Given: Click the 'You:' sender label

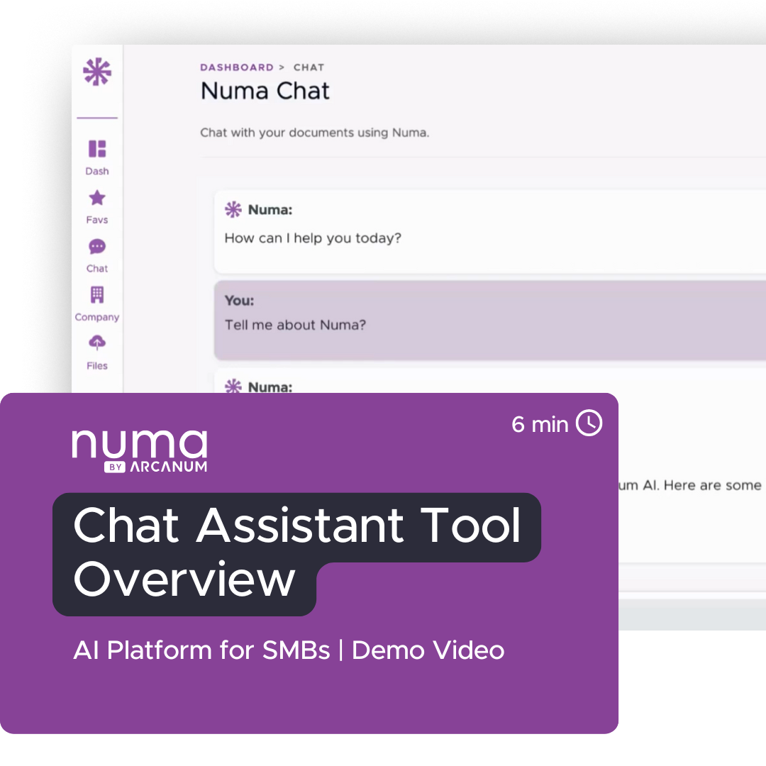Looking at the screenshot, I should pos(240,301).
